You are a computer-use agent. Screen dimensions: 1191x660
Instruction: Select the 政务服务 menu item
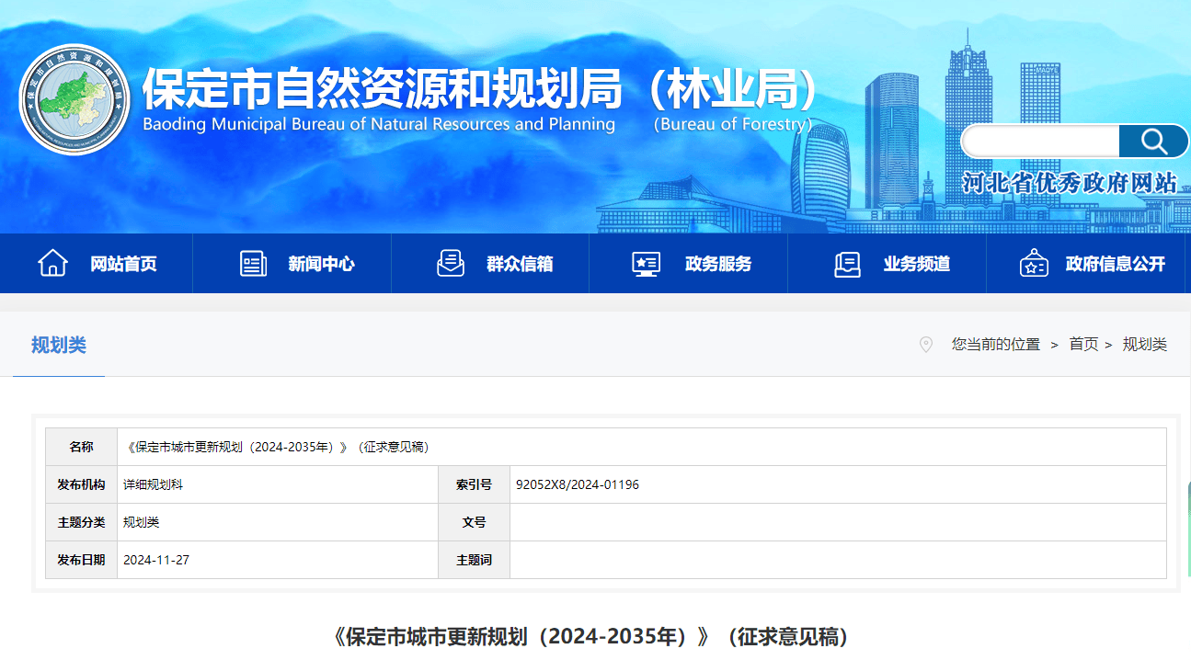pos(718,264)
